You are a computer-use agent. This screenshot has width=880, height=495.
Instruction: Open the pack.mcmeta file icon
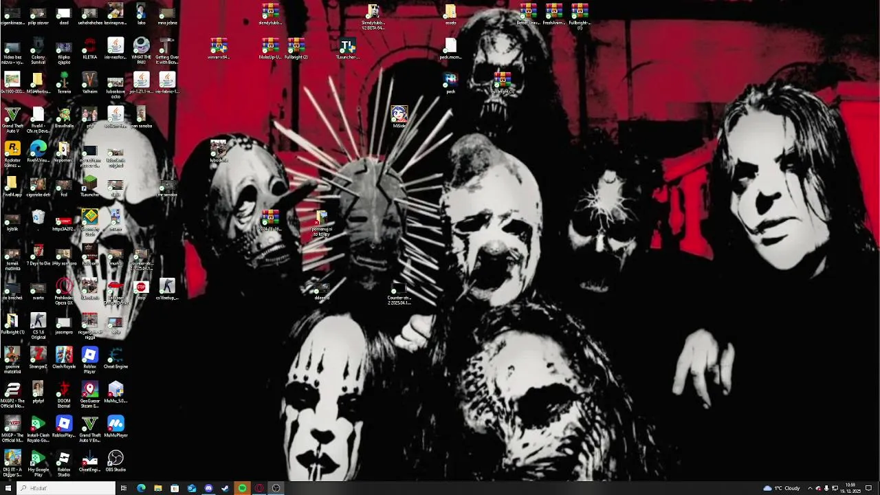450,49
